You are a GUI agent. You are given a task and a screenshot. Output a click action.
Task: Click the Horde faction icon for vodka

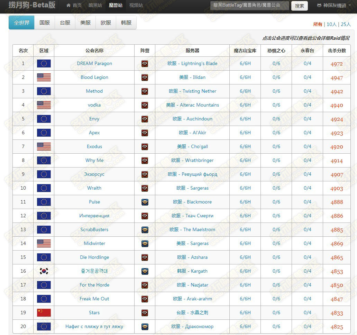click(x=145, y=105)
